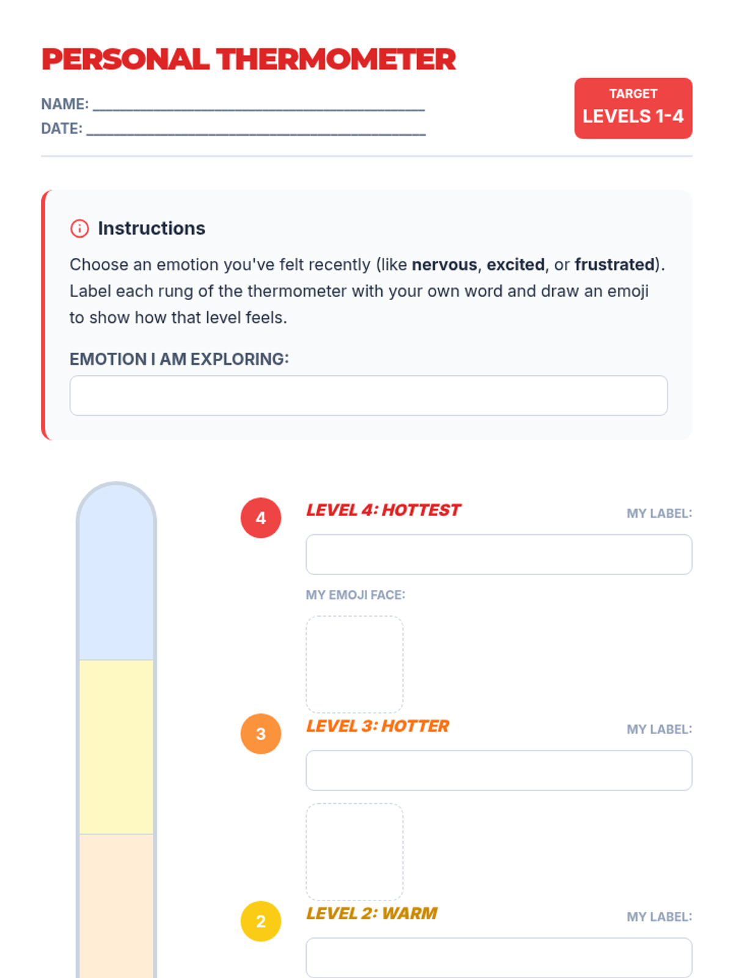Click the Name blank line
The image size is (733, 978).
tap(258, 104)
